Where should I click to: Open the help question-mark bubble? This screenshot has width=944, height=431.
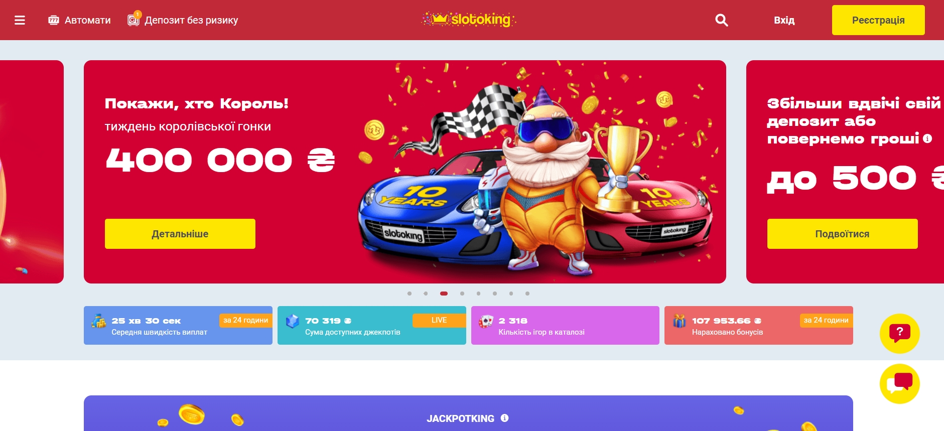(899, 334)
